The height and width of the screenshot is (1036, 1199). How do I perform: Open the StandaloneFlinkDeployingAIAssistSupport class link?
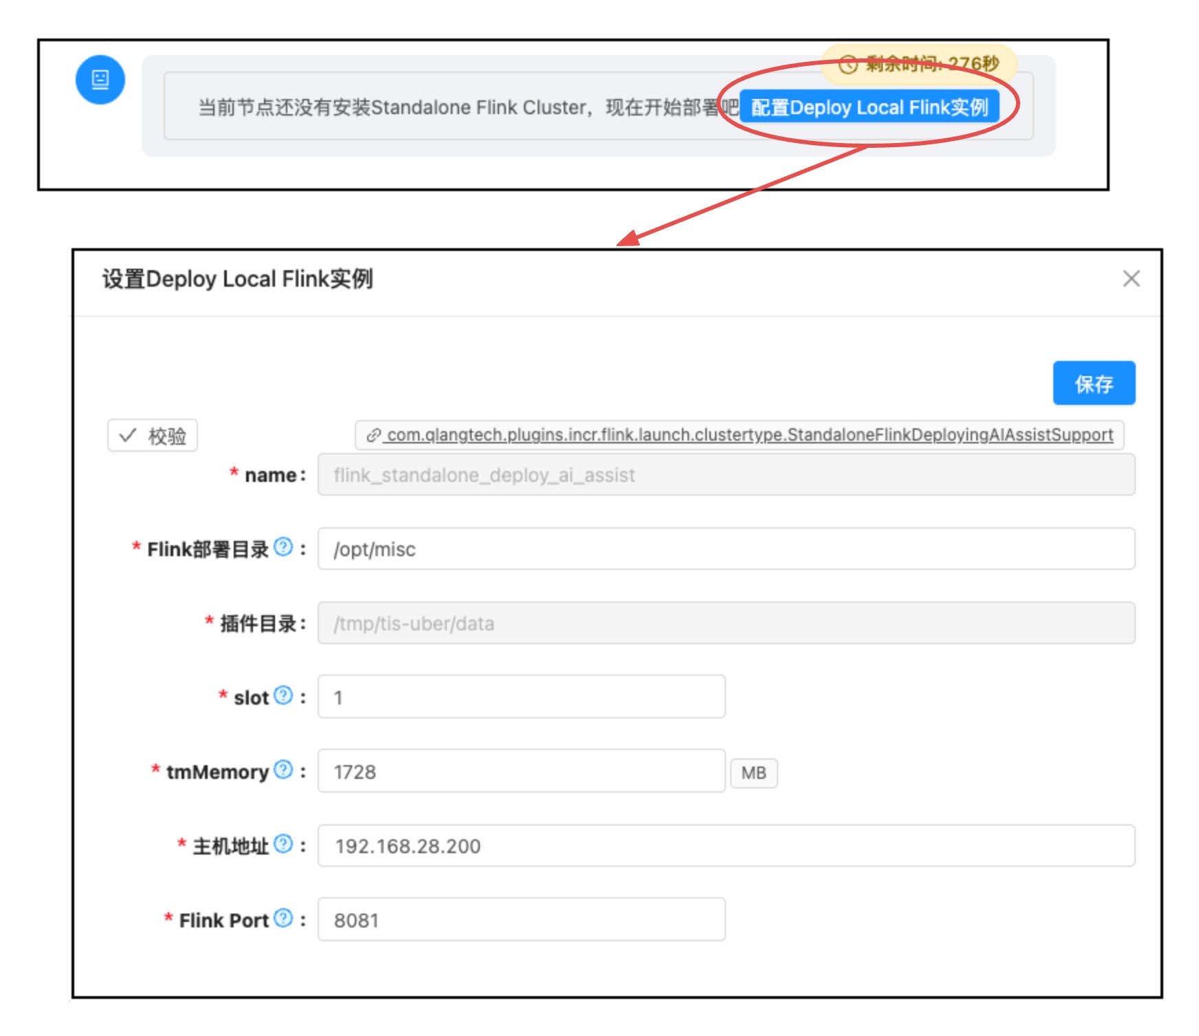(x=749, y=435)
